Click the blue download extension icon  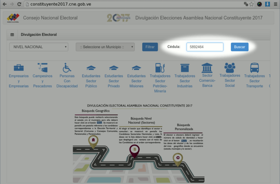pyautogui.click(x=267, y=4)
